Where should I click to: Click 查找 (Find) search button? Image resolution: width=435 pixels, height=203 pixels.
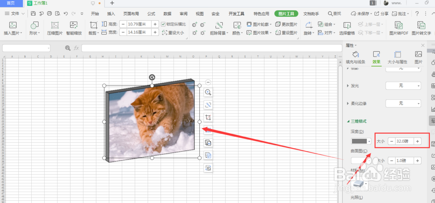tap(334, 13)
